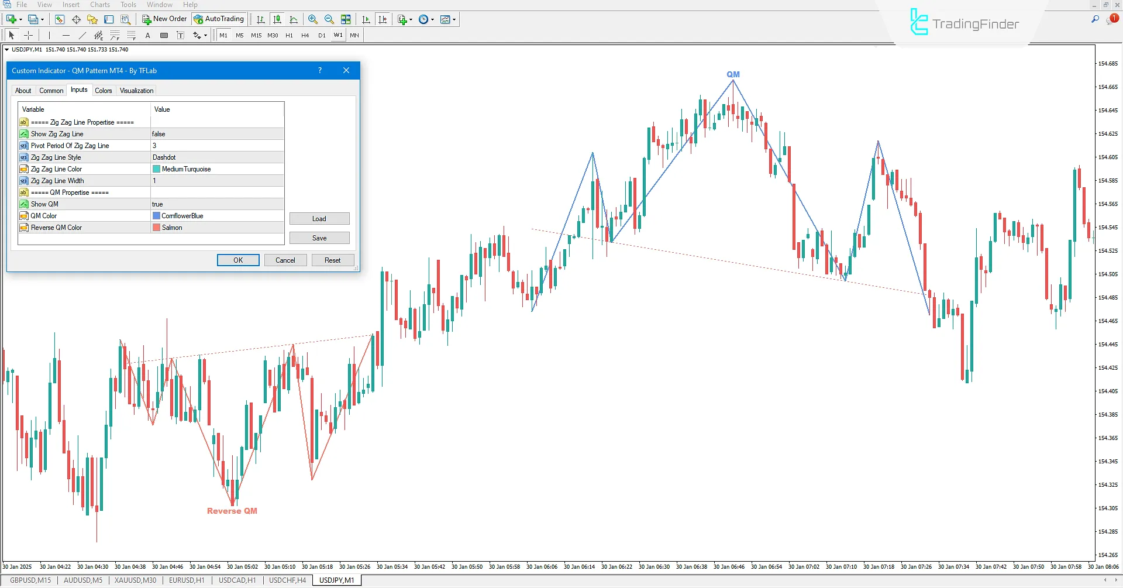Open the periodicity dropdown arrow

click(x=433, y=19)
